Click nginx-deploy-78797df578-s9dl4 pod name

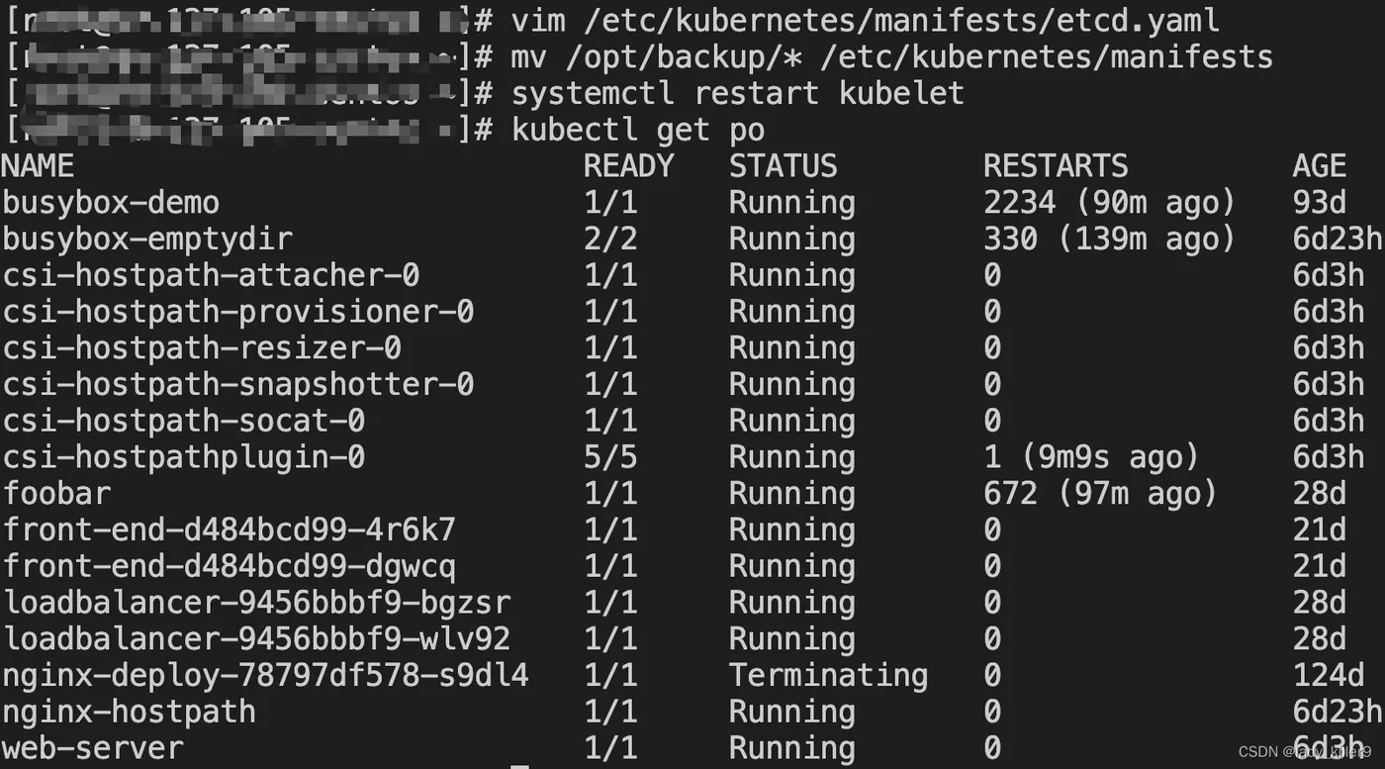[265, 676]
